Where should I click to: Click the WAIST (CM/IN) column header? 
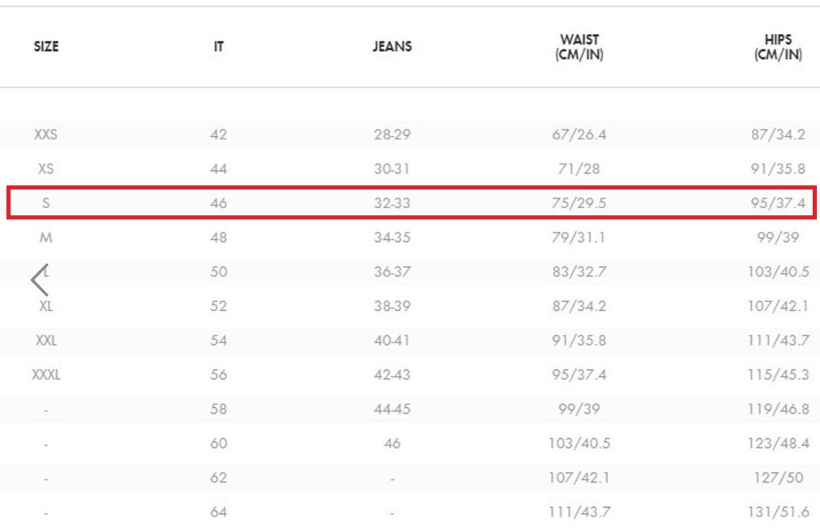click(x=579, y=47)
